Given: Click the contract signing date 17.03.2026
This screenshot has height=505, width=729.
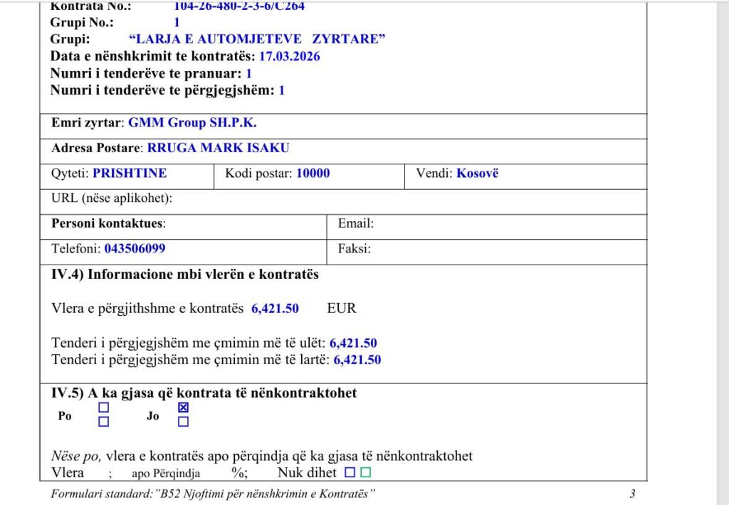Looking at the screenshot, I should click(289, 56).
